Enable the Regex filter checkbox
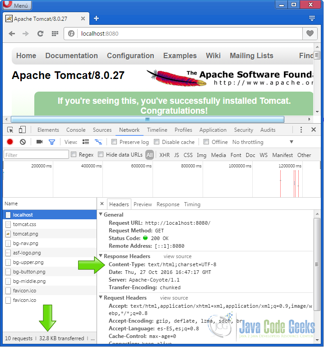324x347 pixels. click(x=74, y=154)
